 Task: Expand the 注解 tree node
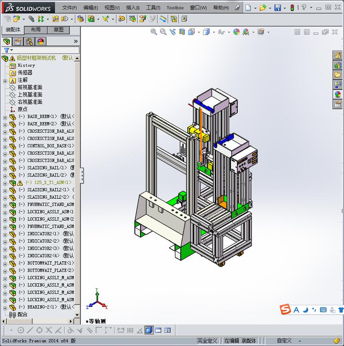click(x=5, y=81)
